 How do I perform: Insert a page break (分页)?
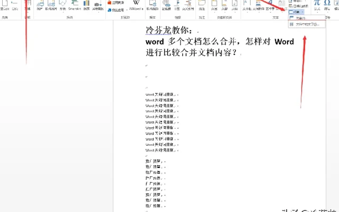(15, 5)
